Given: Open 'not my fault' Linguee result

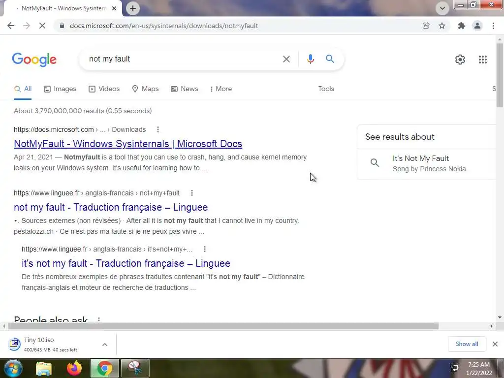Looking at the screenshot, I should [111, 207].
